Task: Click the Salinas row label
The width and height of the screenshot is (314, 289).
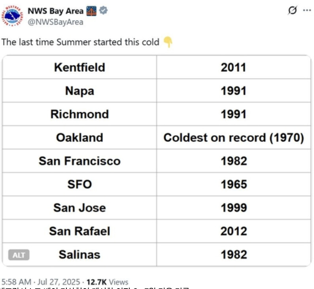Action: click(x=79, y=255)
